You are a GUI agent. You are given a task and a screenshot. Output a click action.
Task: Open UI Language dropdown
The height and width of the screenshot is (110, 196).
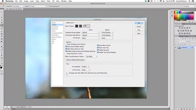(85, 67)
